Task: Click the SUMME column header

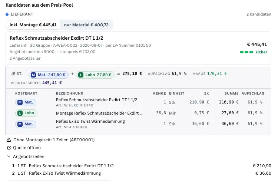Action: point(232,93)
